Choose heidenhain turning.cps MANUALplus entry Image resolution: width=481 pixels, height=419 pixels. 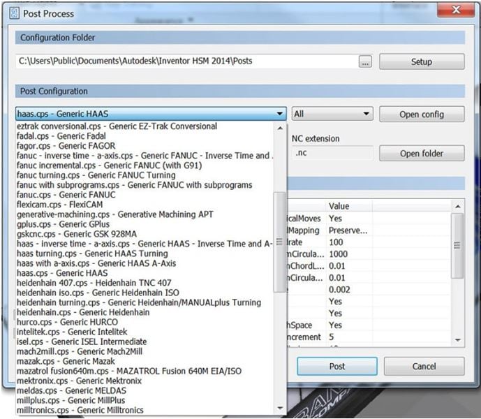145,302
